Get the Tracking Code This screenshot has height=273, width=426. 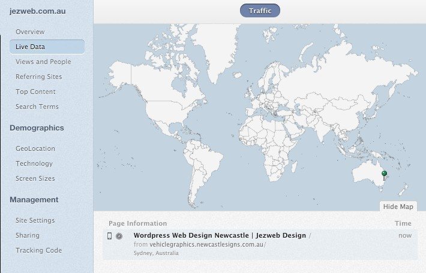pyautogui.click(x=38, y=250)
